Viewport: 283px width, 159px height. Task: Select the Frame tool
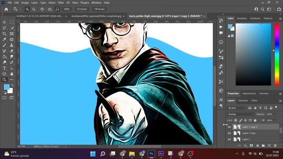point(12,34)
